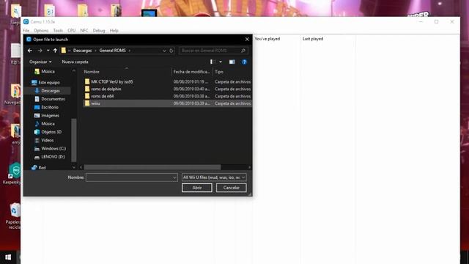The width and height of the screenshot is (469, 264).
Task: Open Cemu's Help menu
Action: tap(114, 31)
